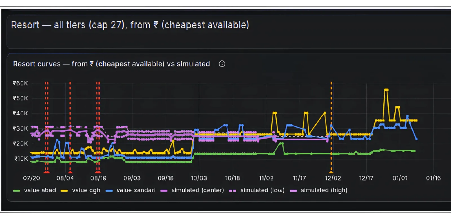This screenshot has height=219, width=451.
Task: Click the ₹20K y-axis label
Action: (21, 144)
